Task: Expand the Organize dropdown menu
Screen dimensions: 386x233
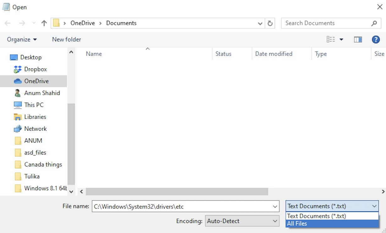Action: click(22, 39)
